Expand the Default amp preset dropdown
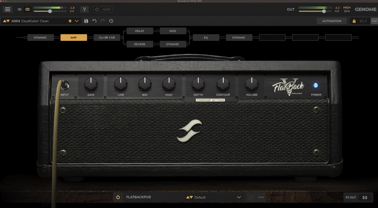The height and width of the screenshot is (208, 378). [239, 197]
